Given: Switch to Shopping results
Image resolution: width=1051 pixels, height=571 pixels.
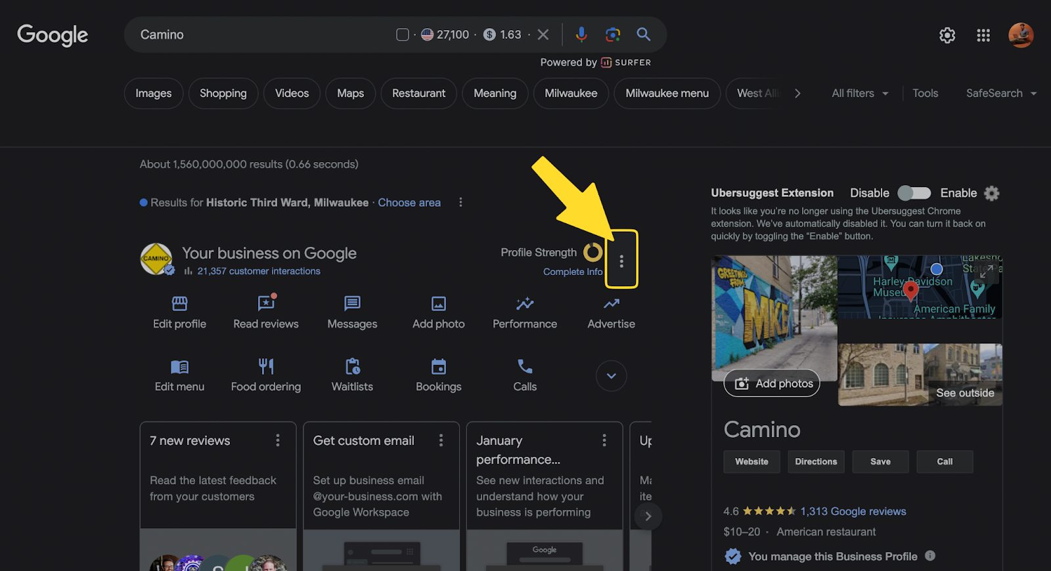Looking at the screenshot, I should click(223, 93).
